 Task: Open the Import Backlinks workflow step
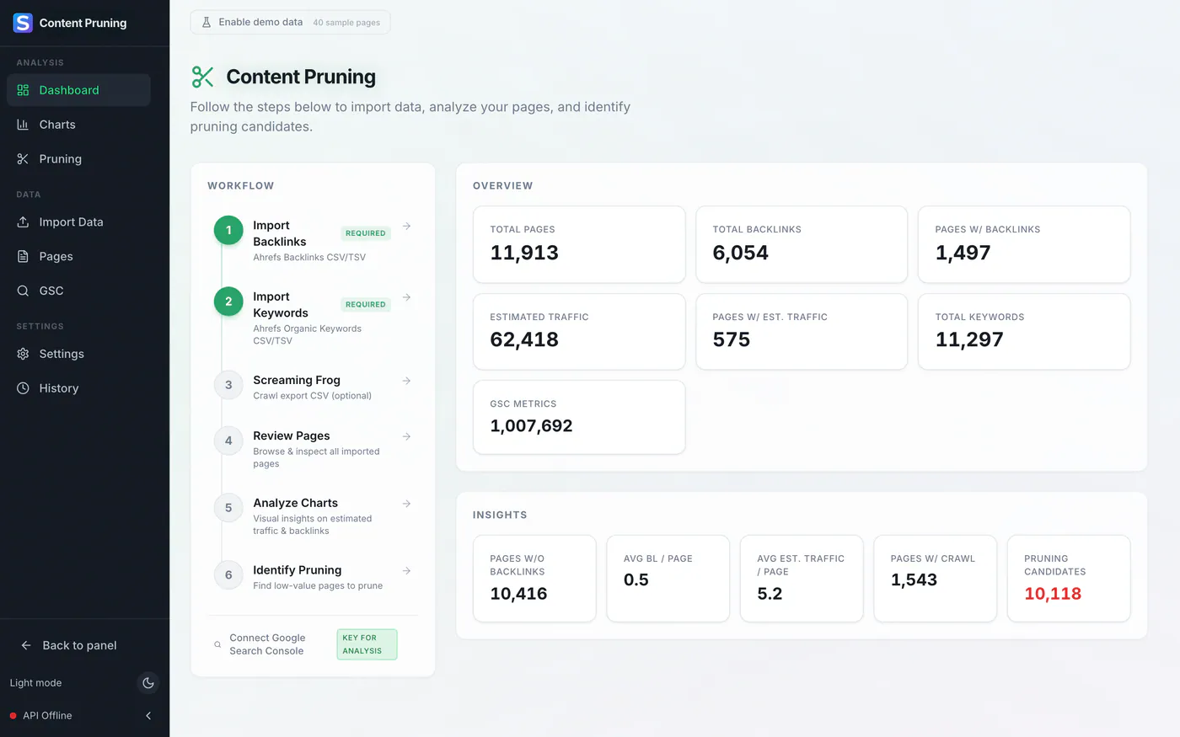point(313,241)
